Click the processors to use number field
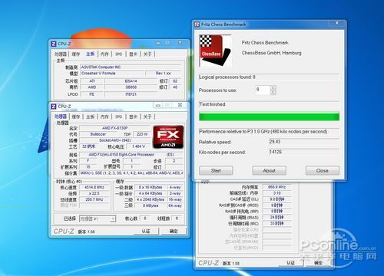The image size is (384, 276). coord(263,90)
